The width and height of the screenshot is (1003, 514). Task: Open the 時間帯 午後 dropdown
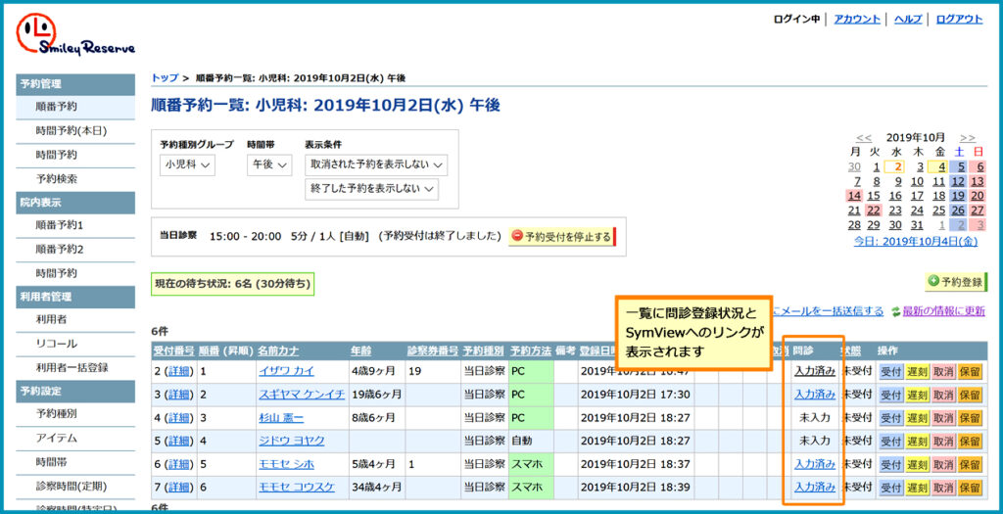tap(268, 165)
